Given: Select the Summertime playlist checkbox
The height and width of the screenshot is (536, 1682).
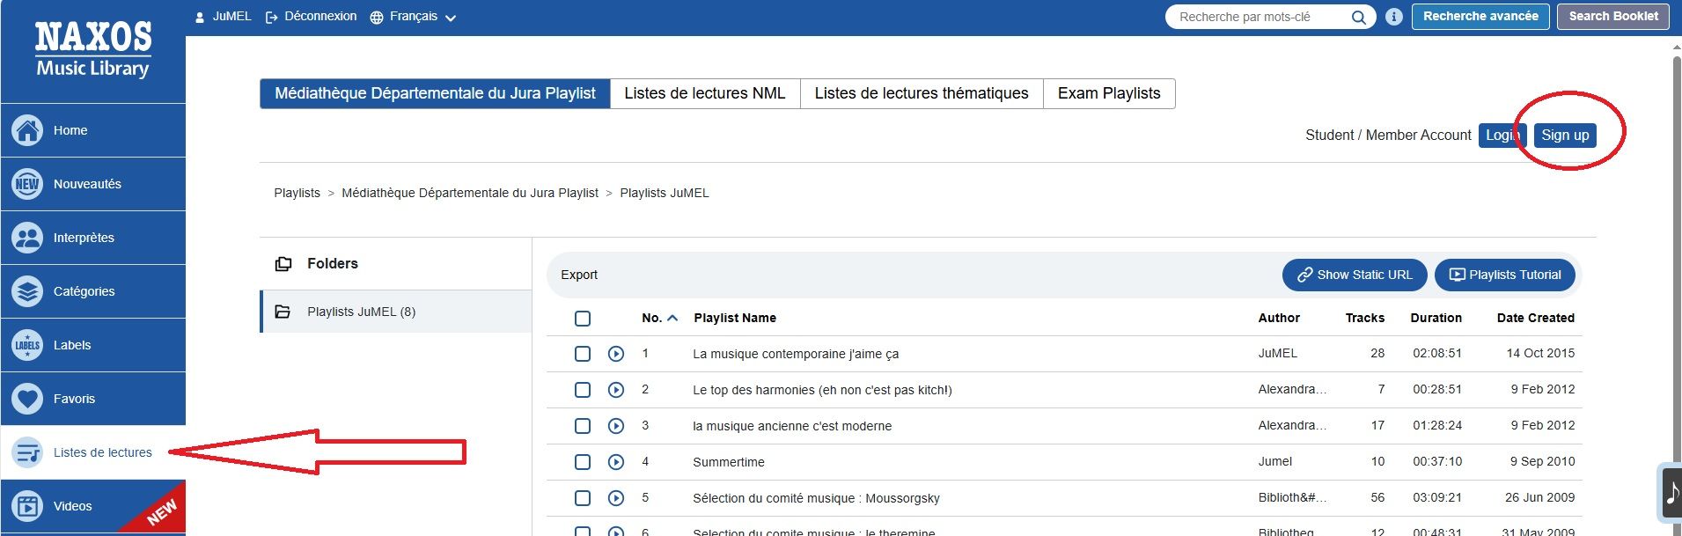Looking at the screenshot, I should tap(583, 462).
